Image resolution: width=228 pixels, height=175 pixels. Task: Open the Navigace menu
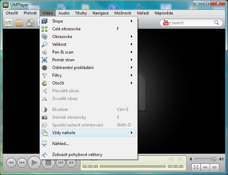click(101, 13)
